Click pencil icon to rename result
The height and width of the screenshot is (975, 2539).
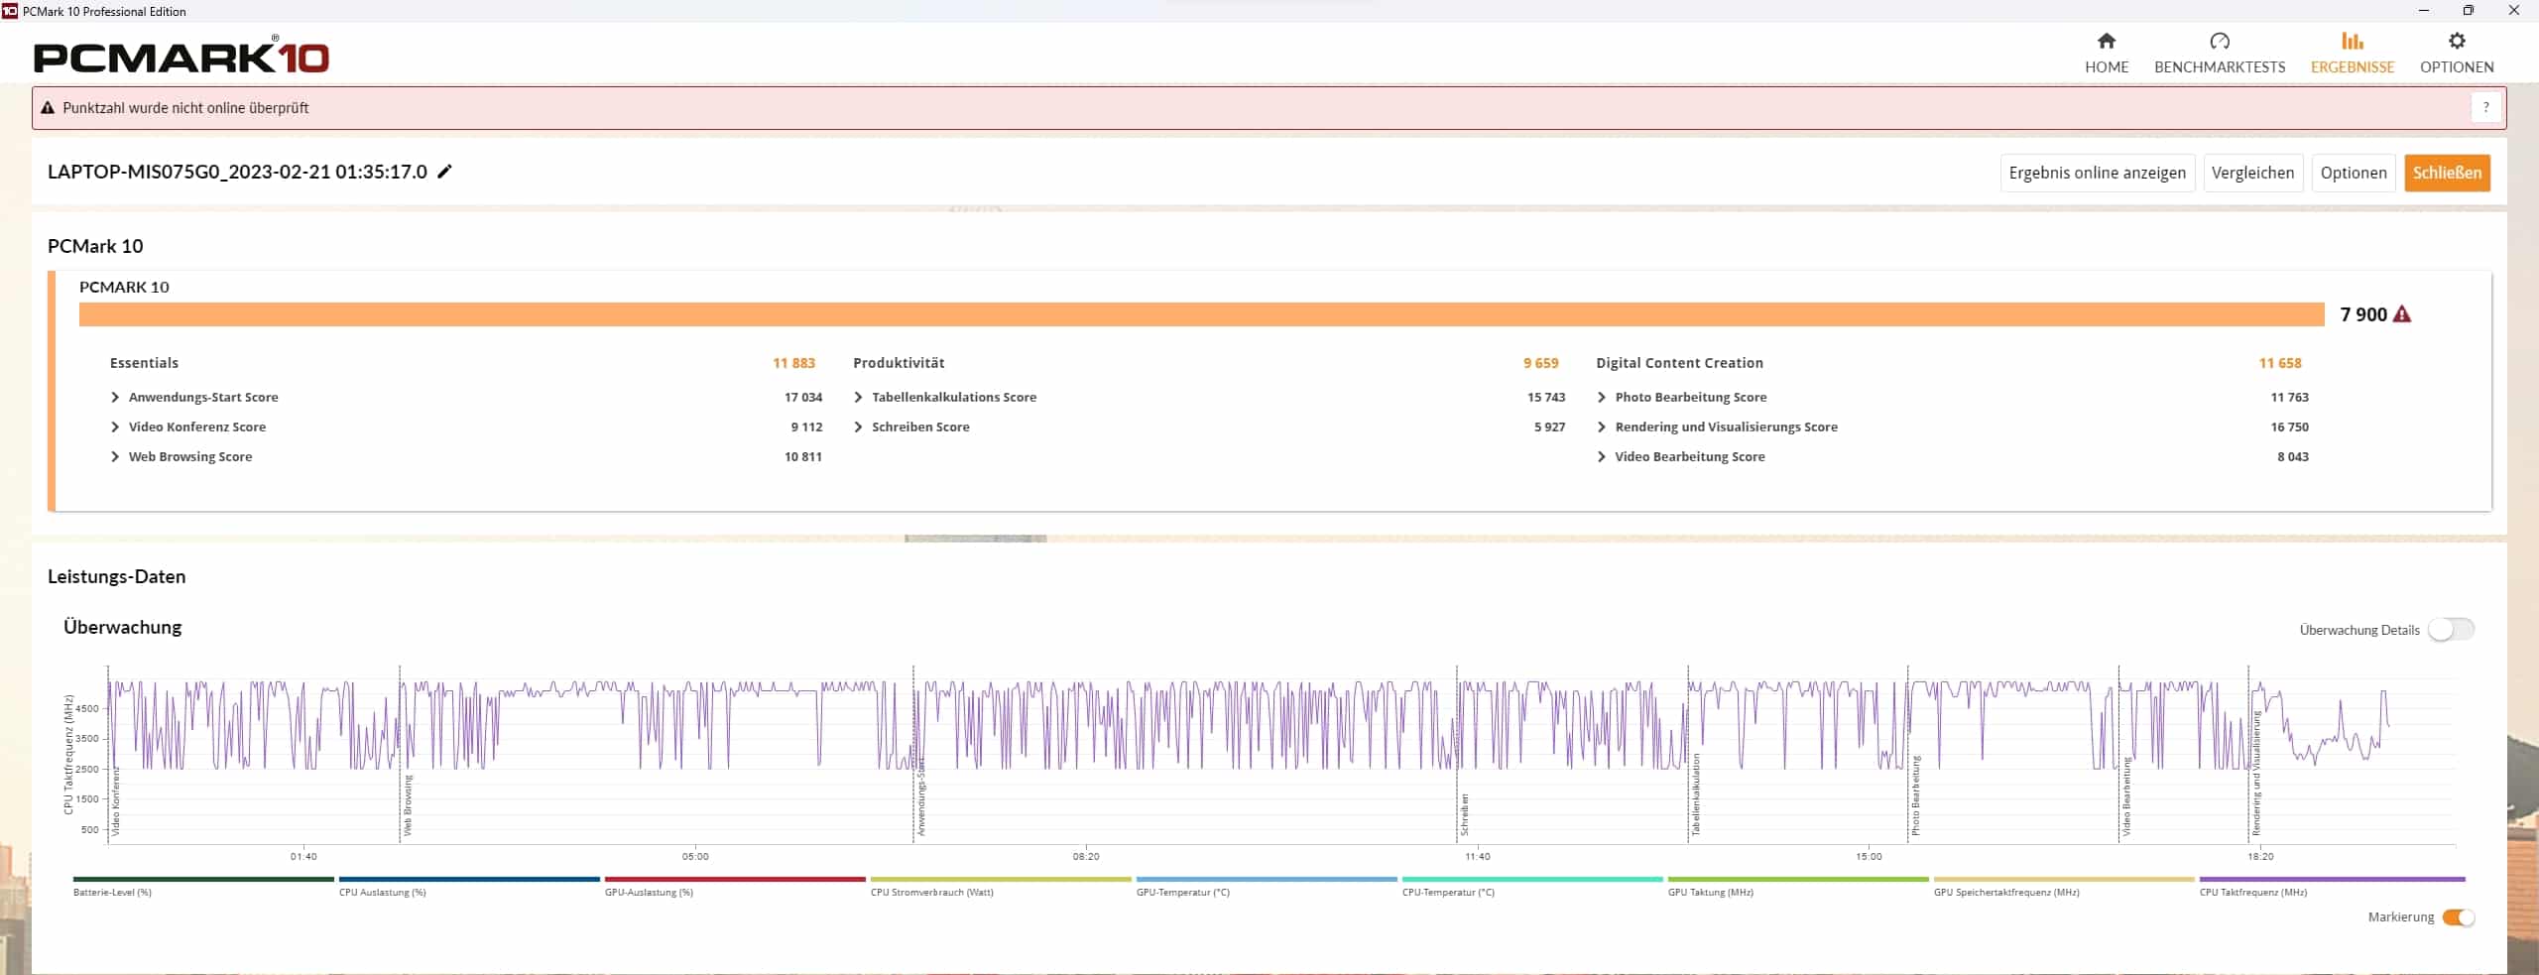pos(445,172)
